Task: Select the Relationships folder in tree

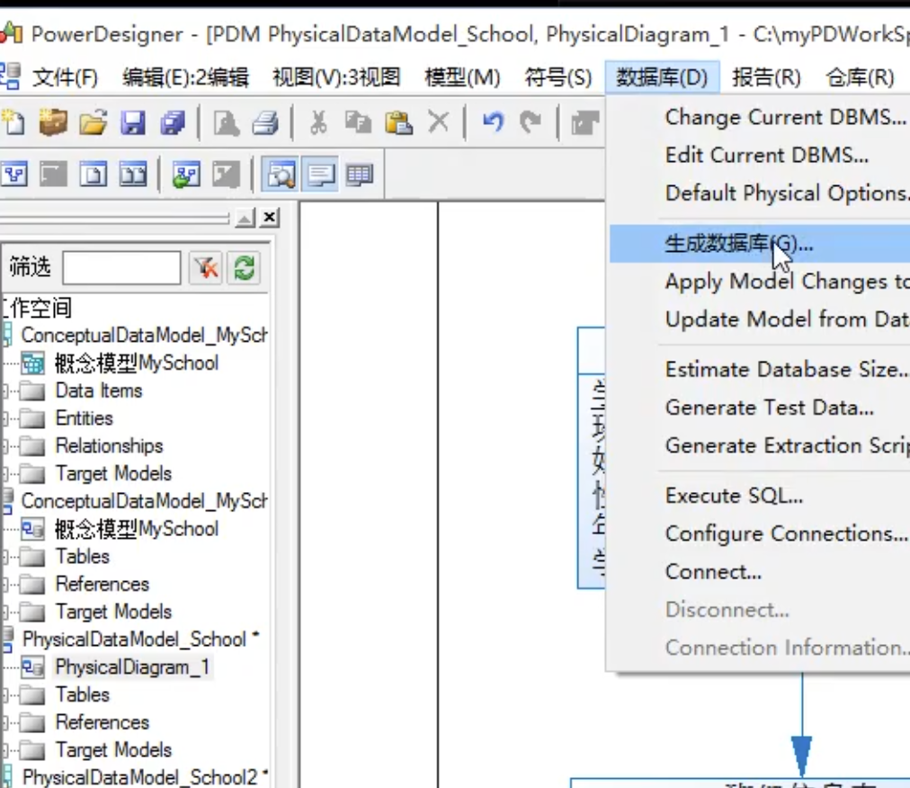Action: point(109,446)
